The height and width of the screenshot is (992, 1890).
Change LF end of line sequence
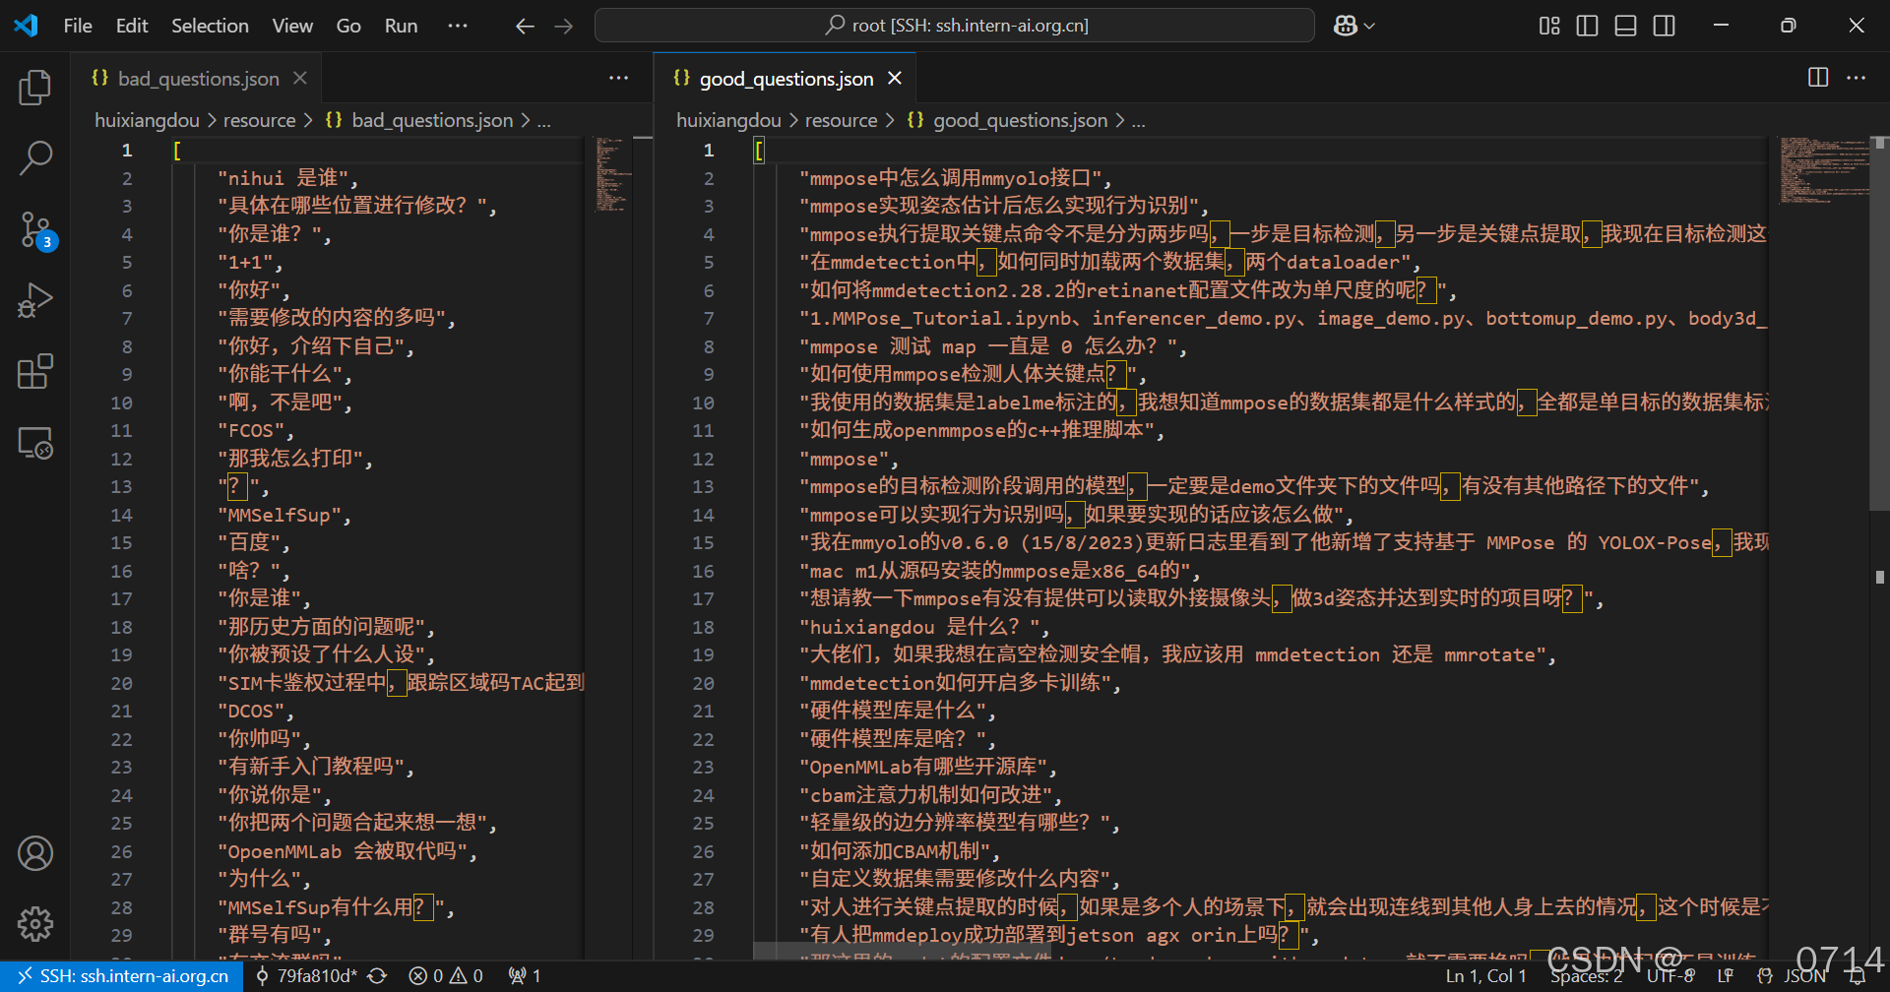(1725, 976)
